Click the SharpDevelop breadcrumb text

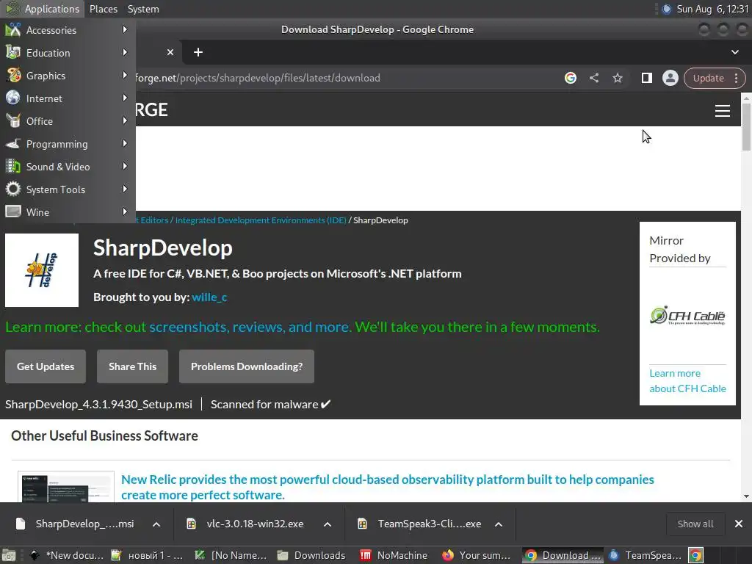pyautogui.click(x=381, y=220)
